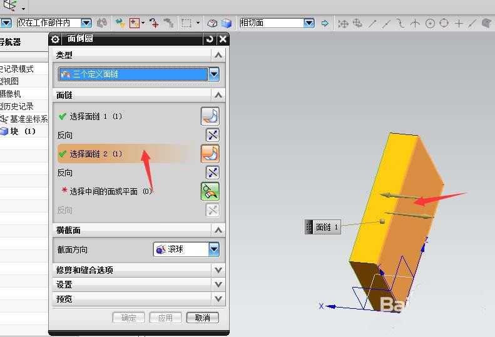Click the filter funnel with blue arrow icon
The width and height of the screenshot is (495, 337).
click(120, 23)
